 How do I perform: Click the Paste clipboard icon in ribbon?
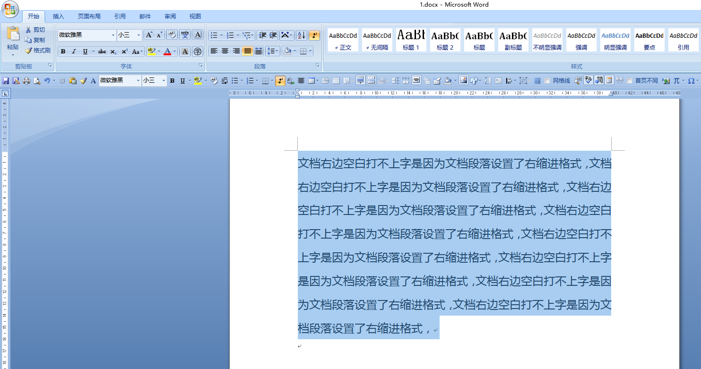[13, 34]
